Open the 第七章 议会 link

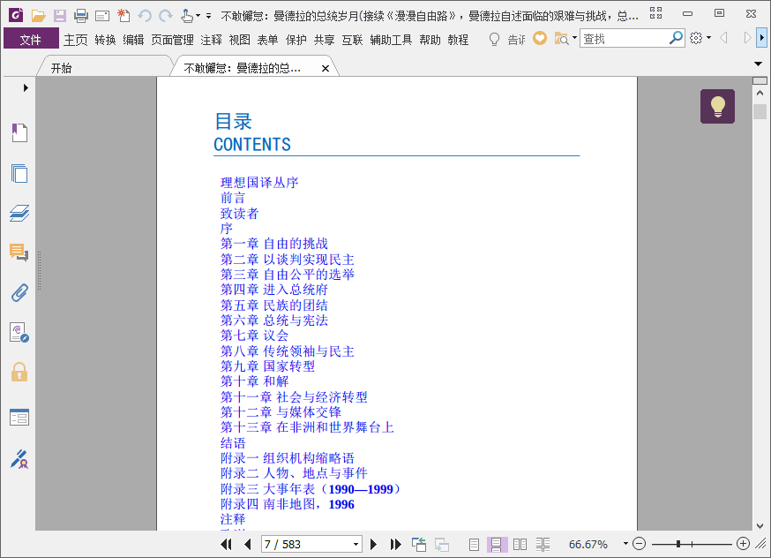tap(254, 336)
